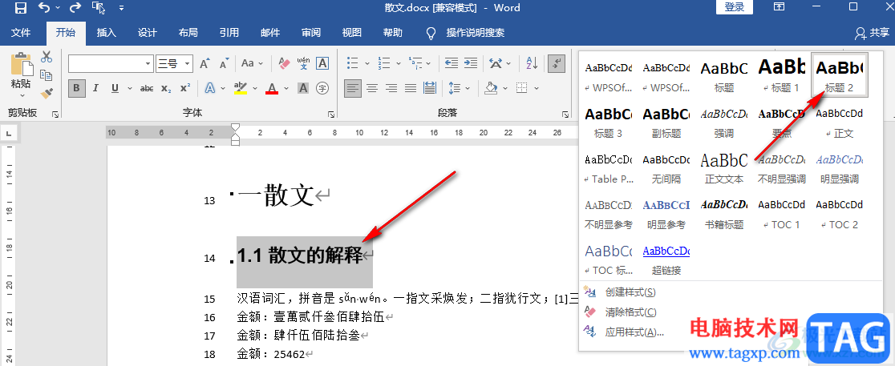This screenshot has height=366, width=895.
Task: Expand the borders dropdown arrow
Action: pyautogui.click(x=536, y=88)
